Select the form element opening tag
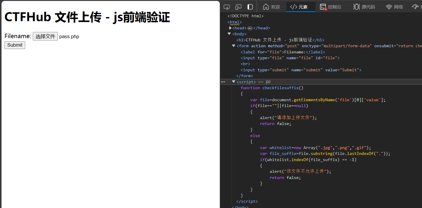This screenshot has height=208, width=422. (x=329, y=46)
